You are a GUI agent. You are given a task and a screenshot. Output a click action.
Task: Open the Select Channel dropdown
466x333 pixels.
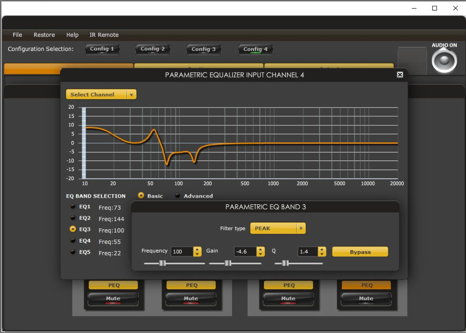(x=101, y=94)
